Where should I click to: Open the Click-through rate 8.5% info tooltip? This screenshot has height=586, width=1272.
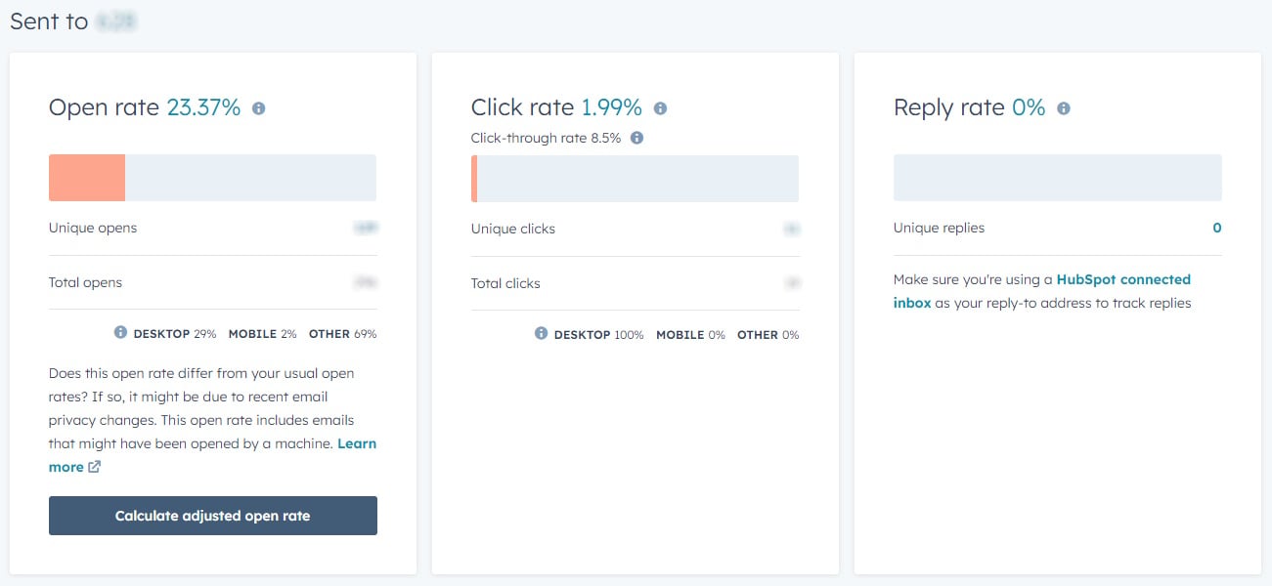pyautogui.click(x=636, y=138)
